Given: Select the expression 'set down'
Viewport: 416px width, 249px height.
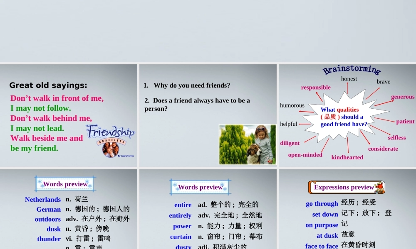Looking at the screenshot, I should (x=325, y=214).
